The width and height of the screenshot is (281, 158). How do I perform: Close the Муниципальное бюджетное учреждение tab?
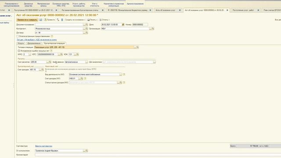tap(150, 10)
